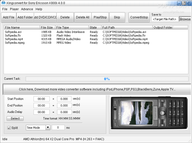Open the File menu
This screenshot has width=192, height=143.
click(x=5, y=9)
